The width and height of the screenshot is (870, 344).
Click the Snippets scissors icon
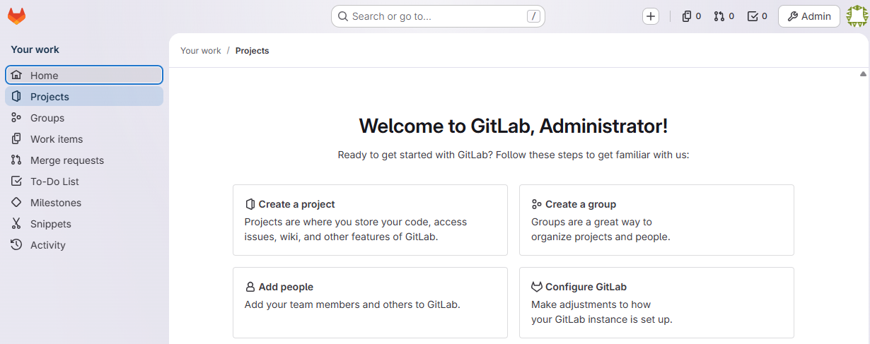16,224
